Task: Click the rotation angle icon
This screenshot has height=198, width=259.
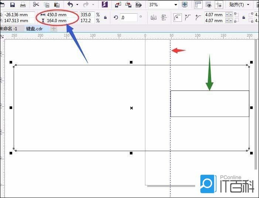Action: (116, 17)
